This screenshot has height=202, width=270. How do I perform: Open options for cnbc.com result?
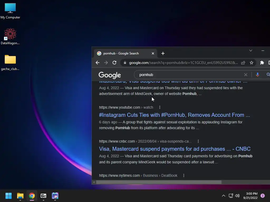tap(198, 141)
